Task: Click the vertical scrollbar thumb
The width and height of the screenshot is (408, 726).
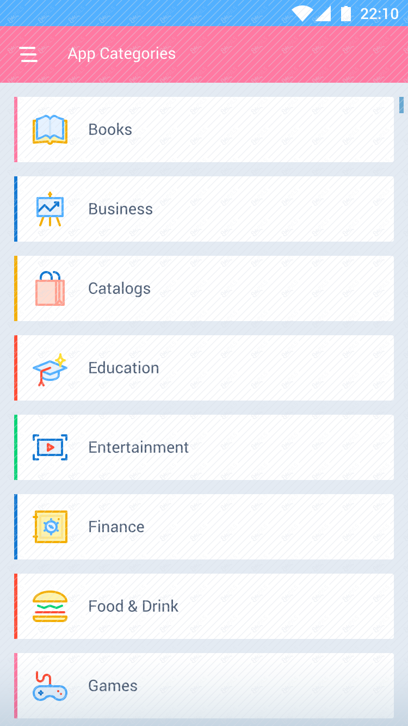Action: (x=401, y=105)
